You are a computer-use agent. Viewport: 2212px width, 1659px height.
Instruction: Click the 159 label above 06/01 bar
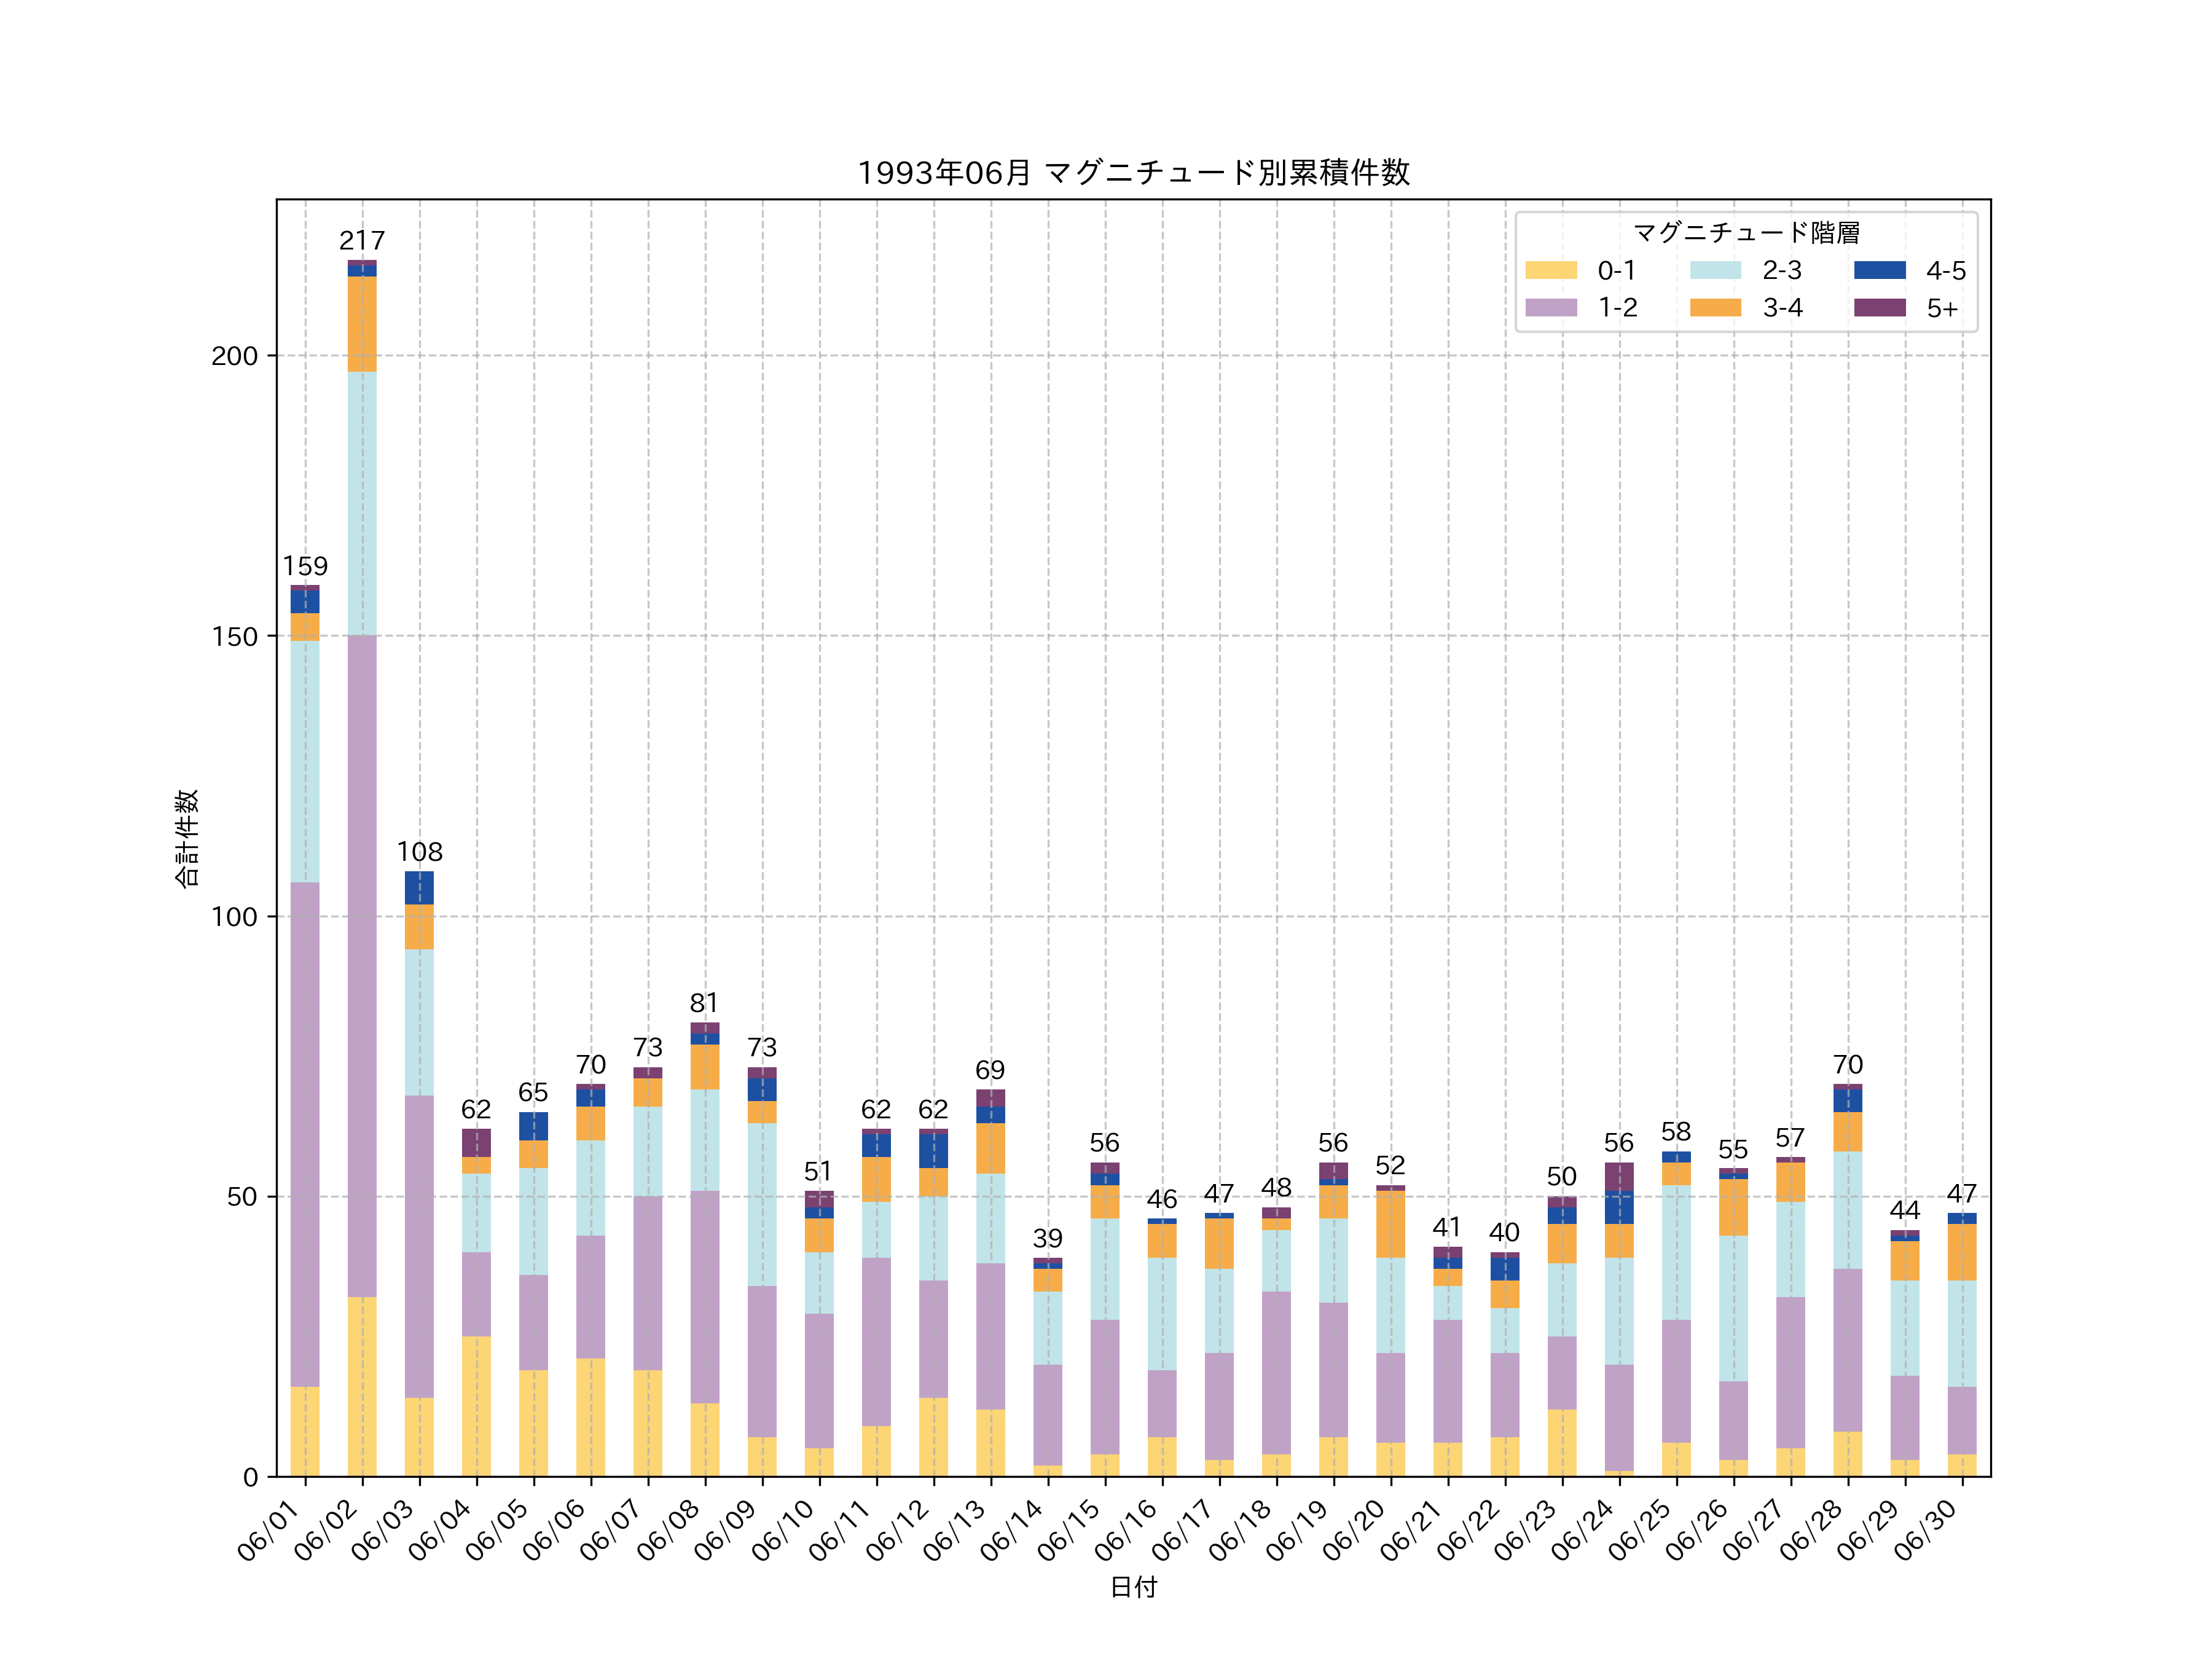pos(305,566)
